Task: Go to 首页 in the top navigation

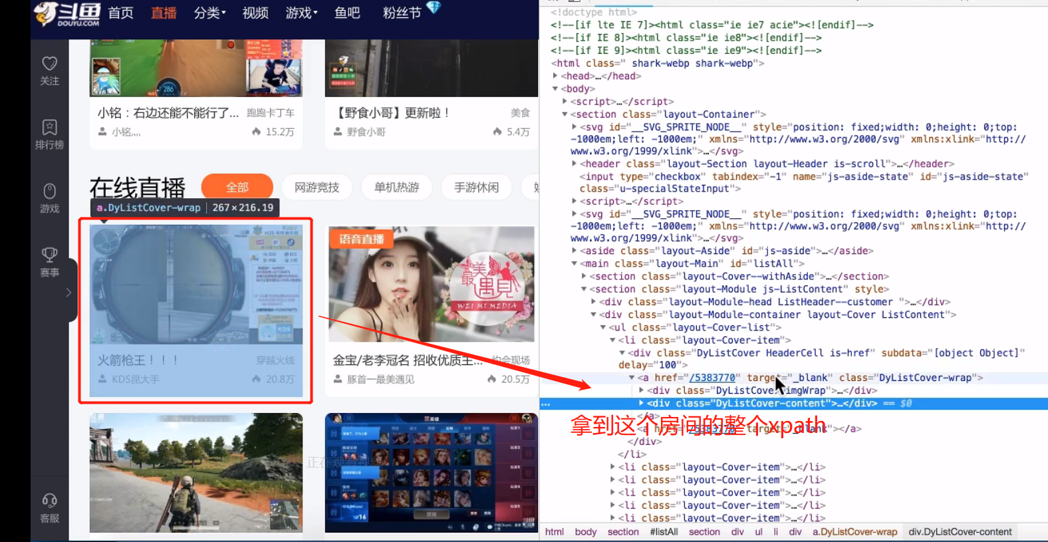Action: (120, 13)
